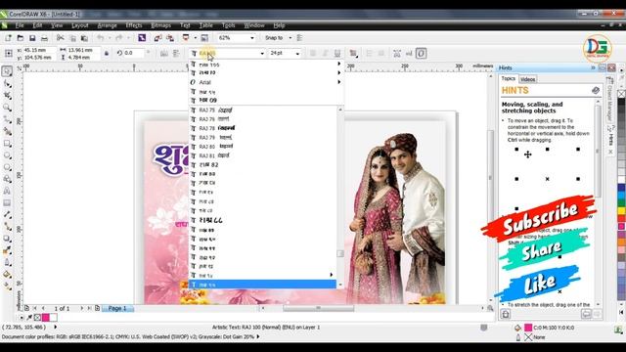Switch to the Videos tab in Hints

pos(527,79)
